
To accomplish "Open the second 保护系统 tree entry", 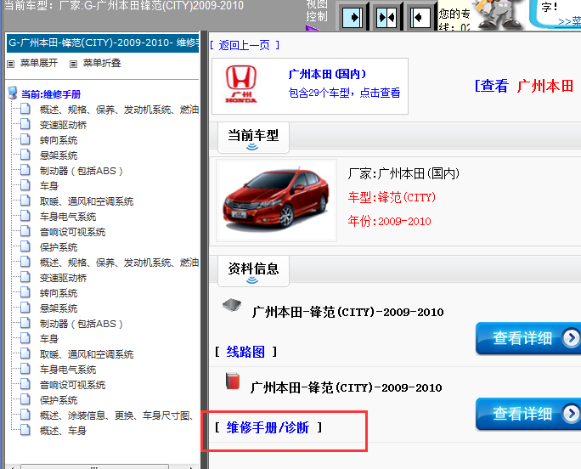I will point(59,400).
